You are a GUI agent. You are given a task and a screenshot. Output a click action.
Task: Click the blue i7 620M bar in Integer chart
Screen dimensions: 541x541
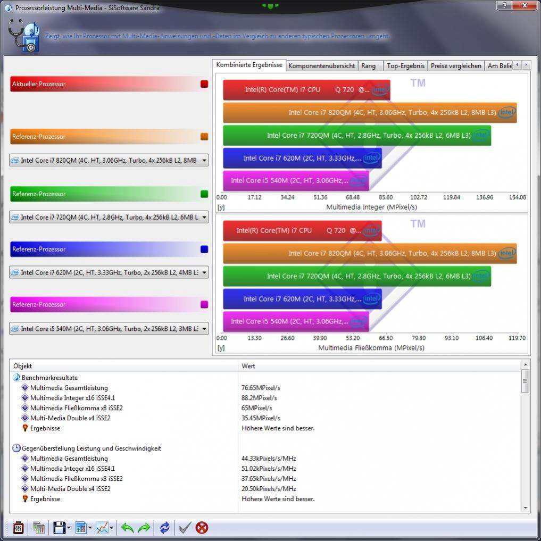(x=302, y=158)
